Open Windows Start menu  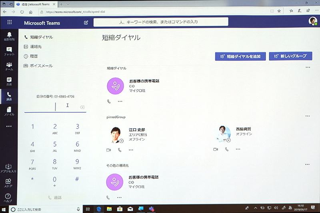pyautogui.click(x=4, y=209)
